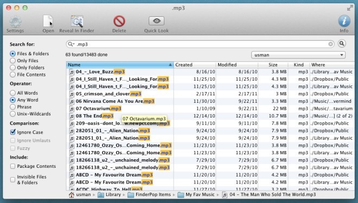Click ./Music/...vermind location cell
This screenshot has width=358, height=203.
pos(331,101)
